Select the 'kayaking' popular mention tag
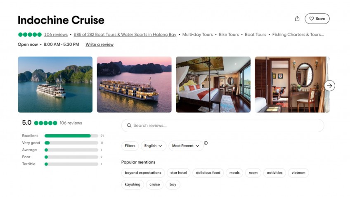Screen dimensions: 350x197 click(x=132, y=184)
